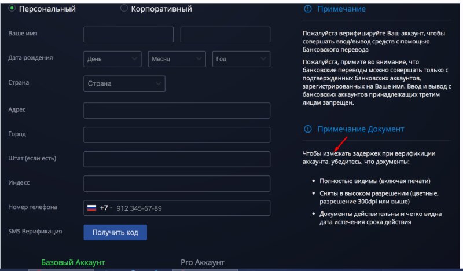Switch to the Pro Аккаунт tab
Screen dimensions: 463x271
coord(202,262)
